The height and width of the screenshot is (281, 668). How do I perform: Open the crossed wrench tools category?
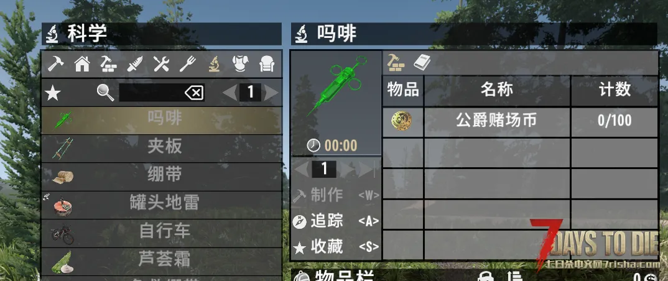[161, 64]
